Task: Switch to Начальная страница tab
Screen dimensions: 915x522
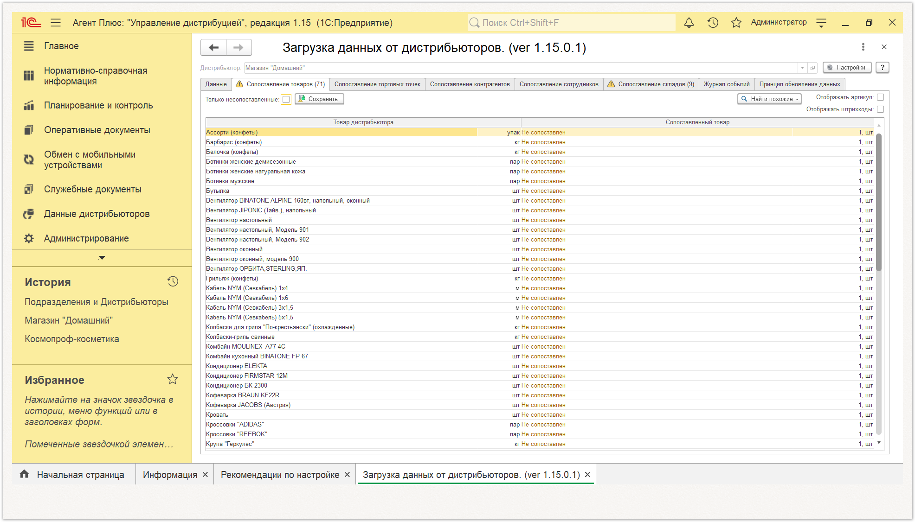Action: click(x=74, y=475)
